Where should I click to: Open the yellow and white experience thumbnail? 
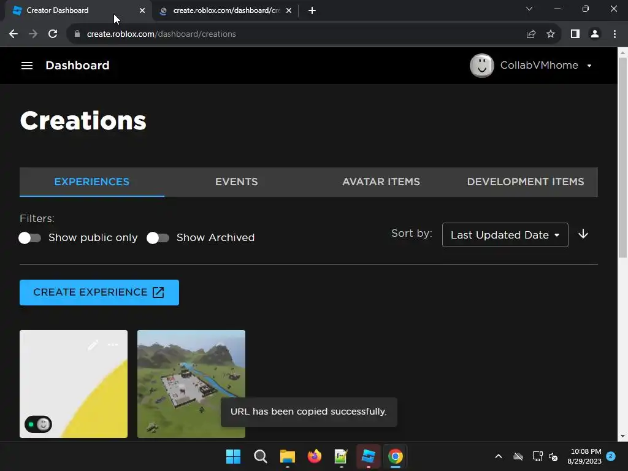74,384
